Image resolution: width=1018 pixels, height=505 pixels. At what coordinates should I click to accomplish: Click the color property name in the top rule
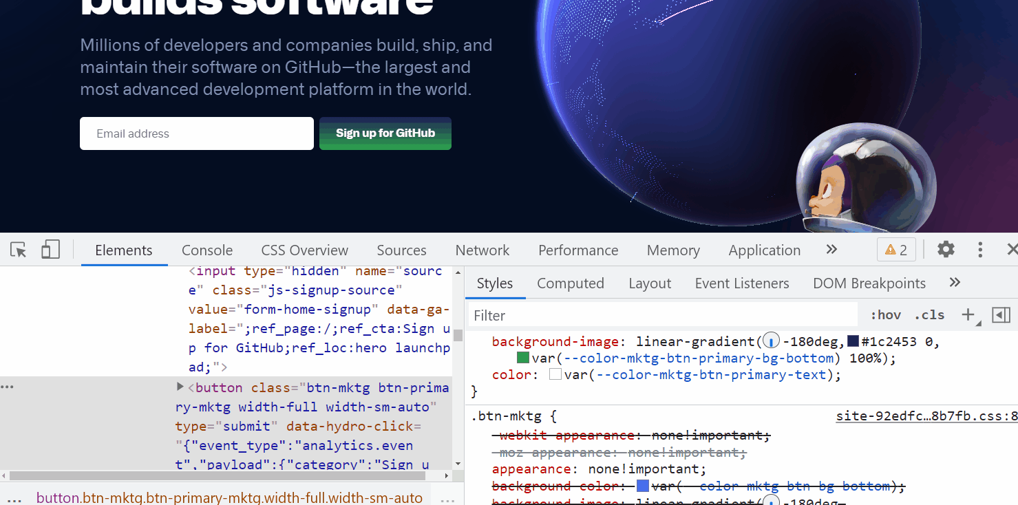(512, 374)
